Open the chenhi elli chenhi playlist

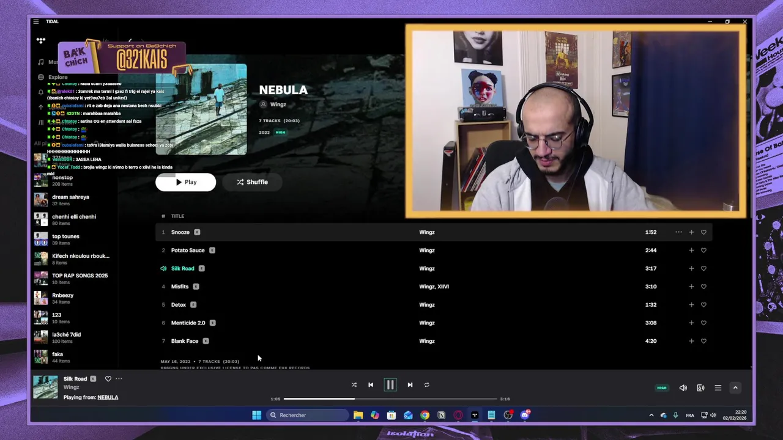74,216
